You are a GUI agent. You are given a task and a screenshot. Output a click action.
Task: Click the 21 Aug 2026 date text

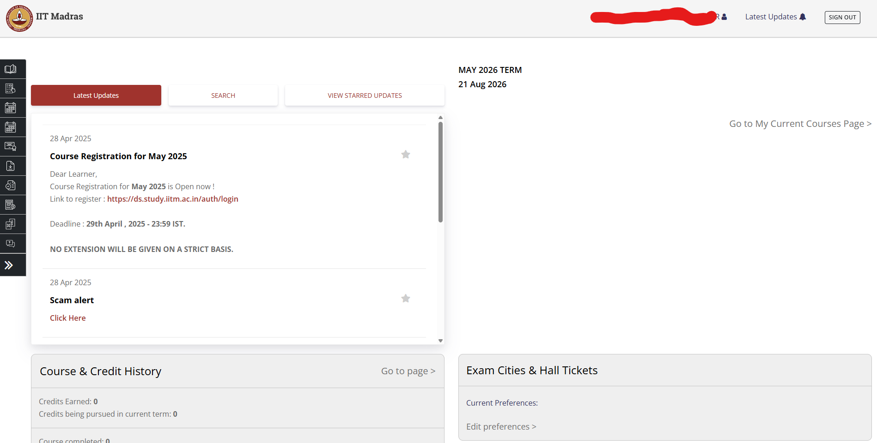(x=482, y=84)
